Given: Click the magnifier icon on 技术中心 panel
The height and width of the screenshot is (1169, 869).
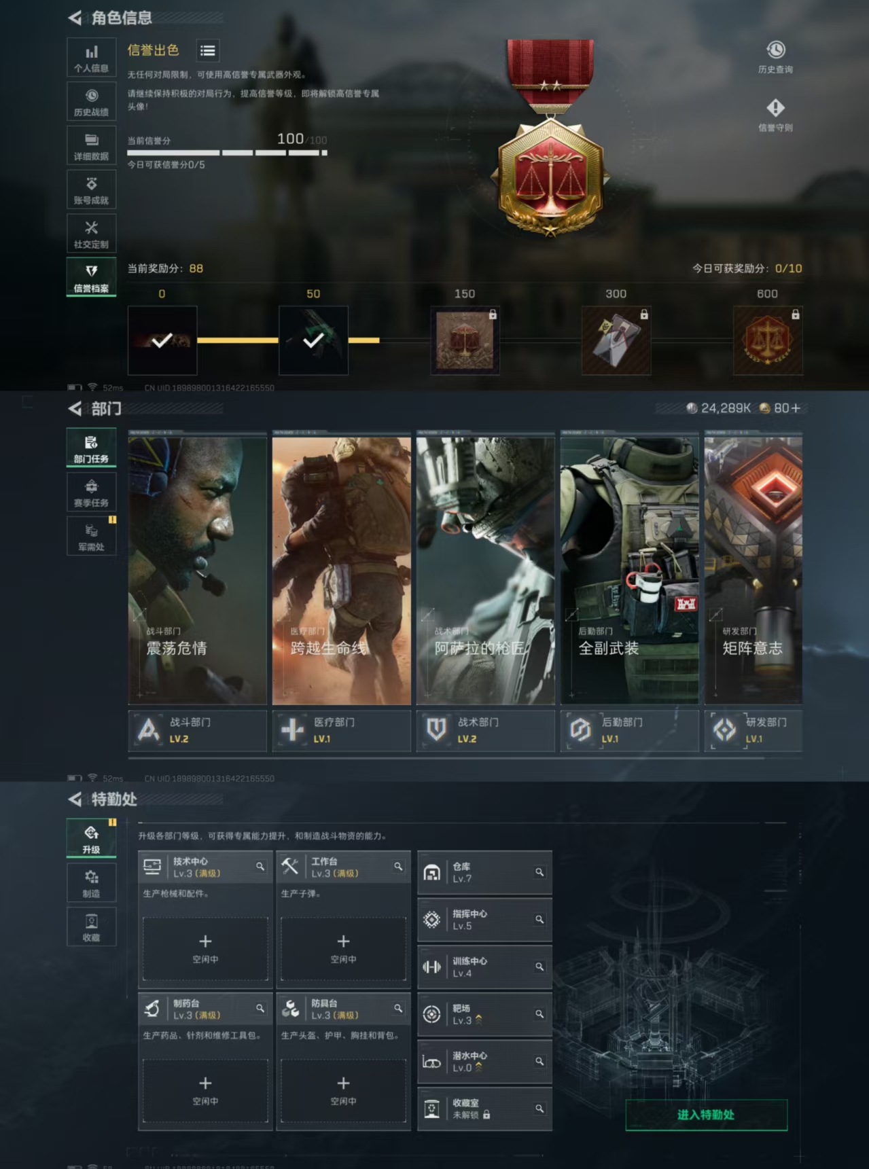Looking at the screenshot, I should [x=260, y=867].
